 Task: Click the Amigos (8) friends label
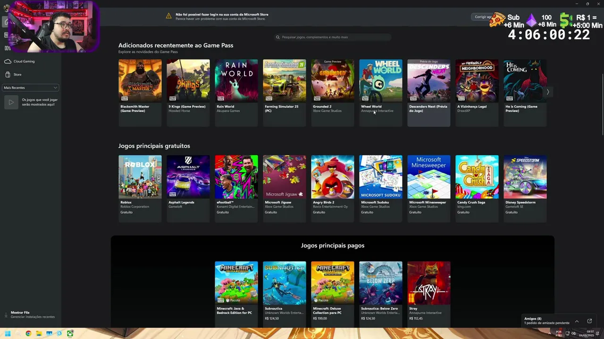pos(533,319)
